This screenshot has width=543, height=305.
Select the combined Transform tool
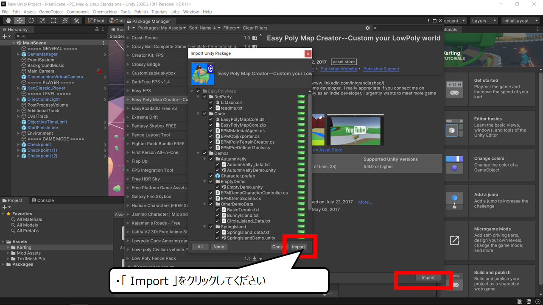(x=65, y=20)
